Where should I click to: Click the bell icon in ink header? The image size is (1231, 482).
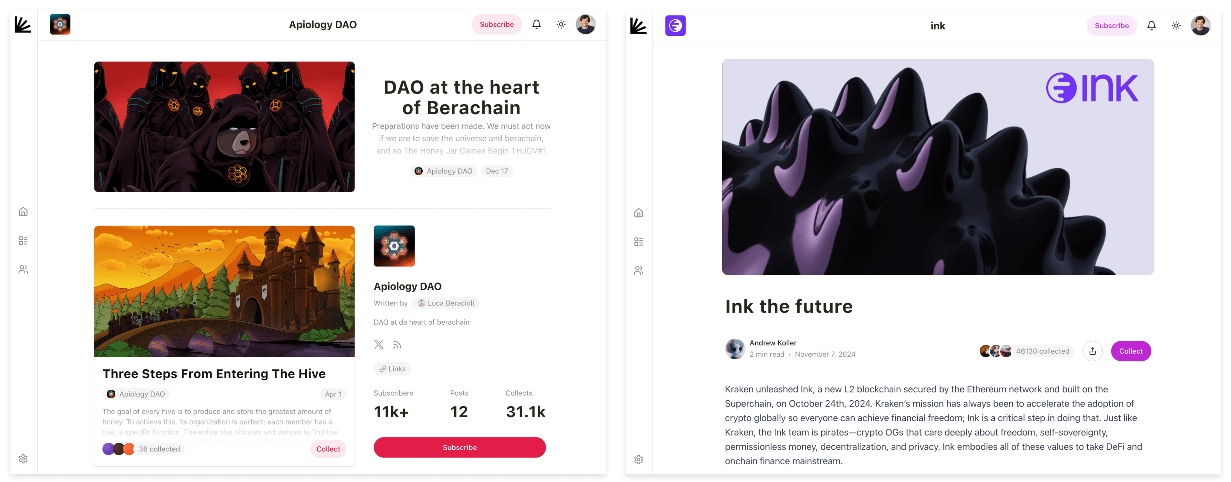tap(1151, 26)
